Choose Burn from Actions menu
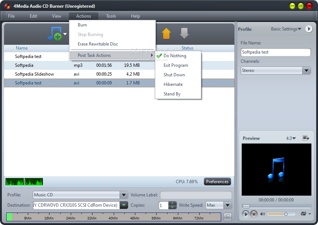318x225 pixels. pyautogui.click(x=113, y=25)
